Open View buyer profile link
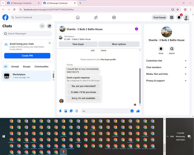The width and height of the screenshot is (194, 155). pos(108,59)
